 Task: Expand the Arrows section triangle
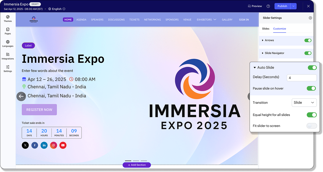coord(263,40)
